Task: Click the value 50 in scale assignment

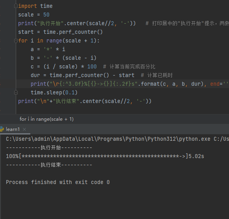Action: 46,15
